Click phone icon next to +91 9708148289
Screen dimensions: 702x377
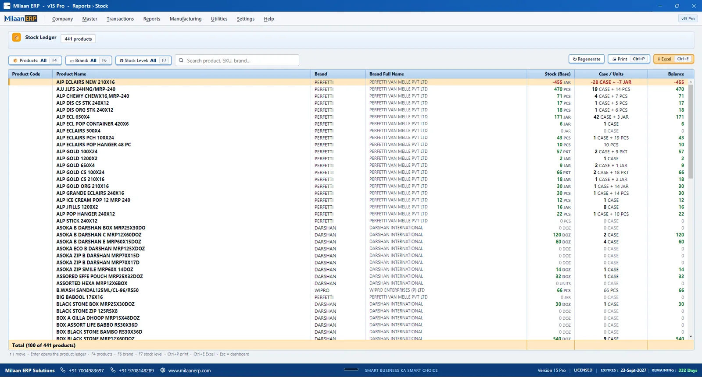coord(113,370)
